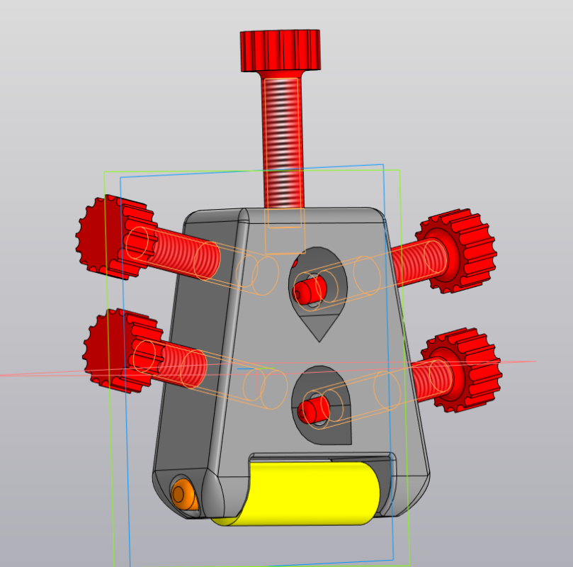573x567 pixels.
Task: Select the vertical threaded screw shaft
Action: click(x=283, y=142)
